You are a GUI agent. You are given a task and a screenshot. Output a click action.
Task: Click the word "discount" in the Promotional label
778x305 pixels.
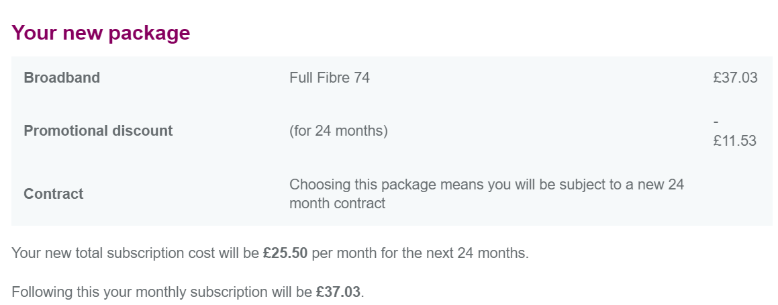pos(144,131)
